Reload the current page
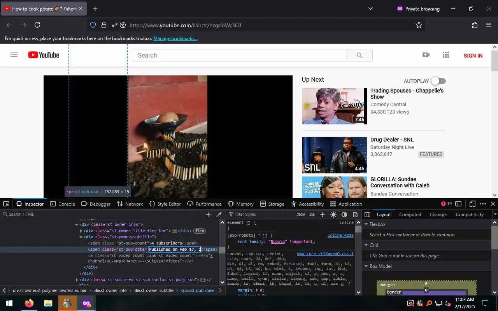Viewport: 498px width, 311px height. tap(37, 25)
